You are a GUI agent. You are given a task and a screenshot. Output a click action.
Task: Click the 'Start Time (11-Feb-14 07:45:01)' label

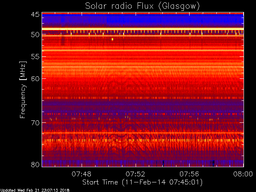tap(142, 182)
